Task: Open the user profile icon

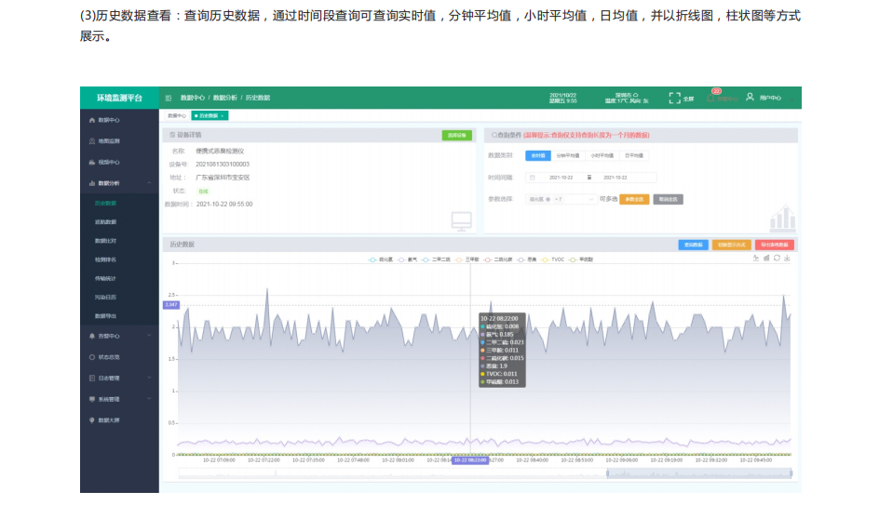Action: (750, 97)
